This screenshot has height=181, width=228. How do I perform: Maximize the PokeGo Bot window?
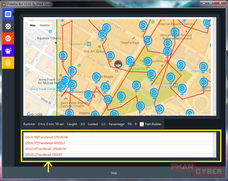[211, 3]
